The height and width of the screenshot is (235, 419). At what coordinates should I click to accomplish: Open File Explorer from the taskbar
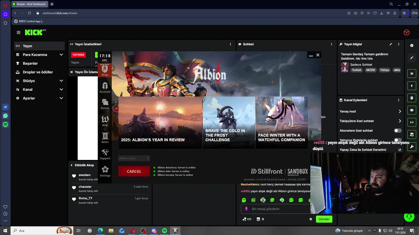pos(111,231)
